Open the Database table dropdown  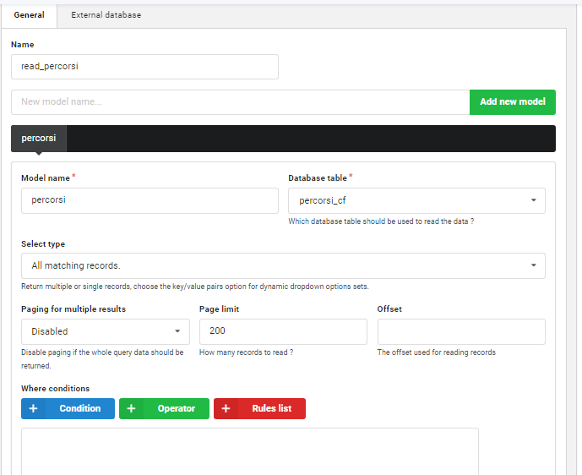[416, 200]
